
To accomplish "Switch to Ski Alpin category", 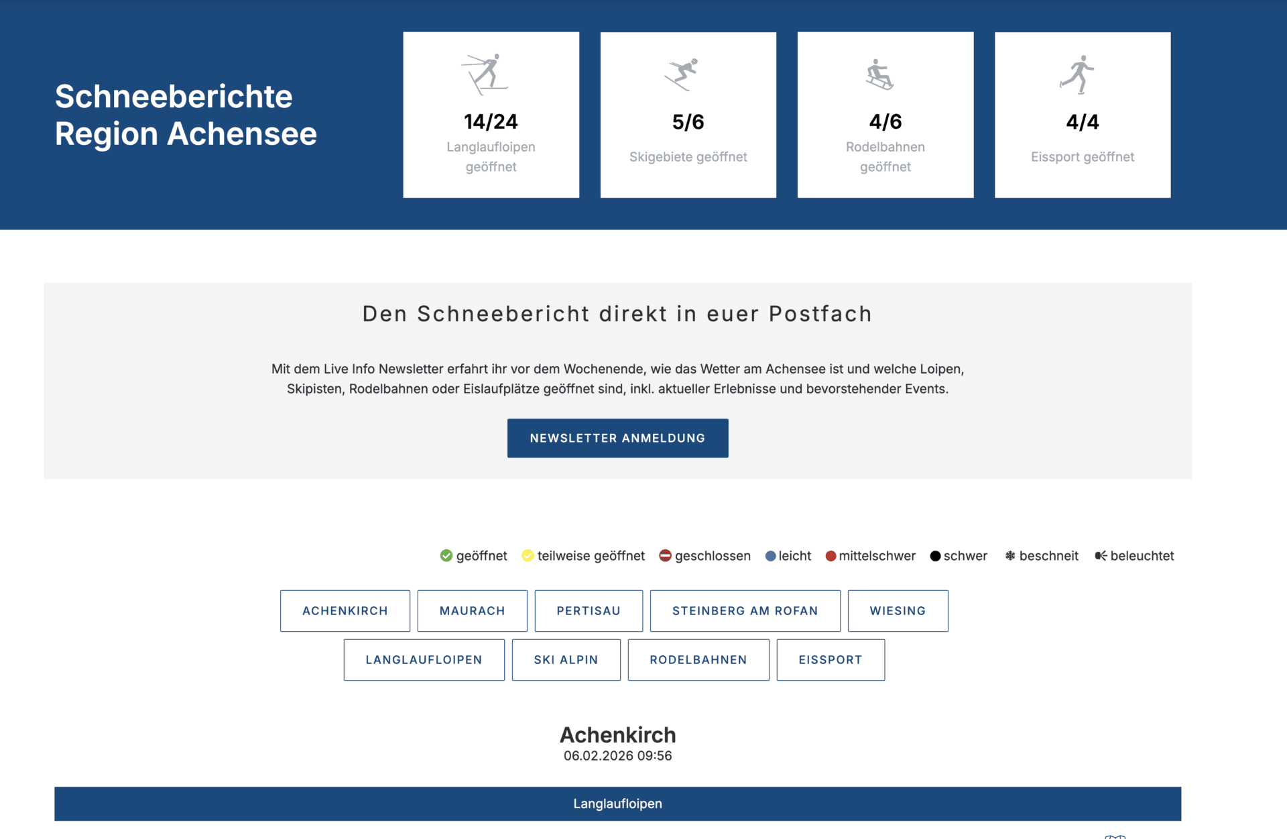I will [x=566, y=659].
